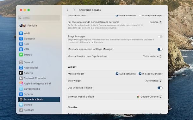Image resolution: width=193 pixels, height=120 pixels.
Task: Click 'Fai clic sullo sfondo per mostrare la scrivania' label
Action: click(x=93, y=22)
